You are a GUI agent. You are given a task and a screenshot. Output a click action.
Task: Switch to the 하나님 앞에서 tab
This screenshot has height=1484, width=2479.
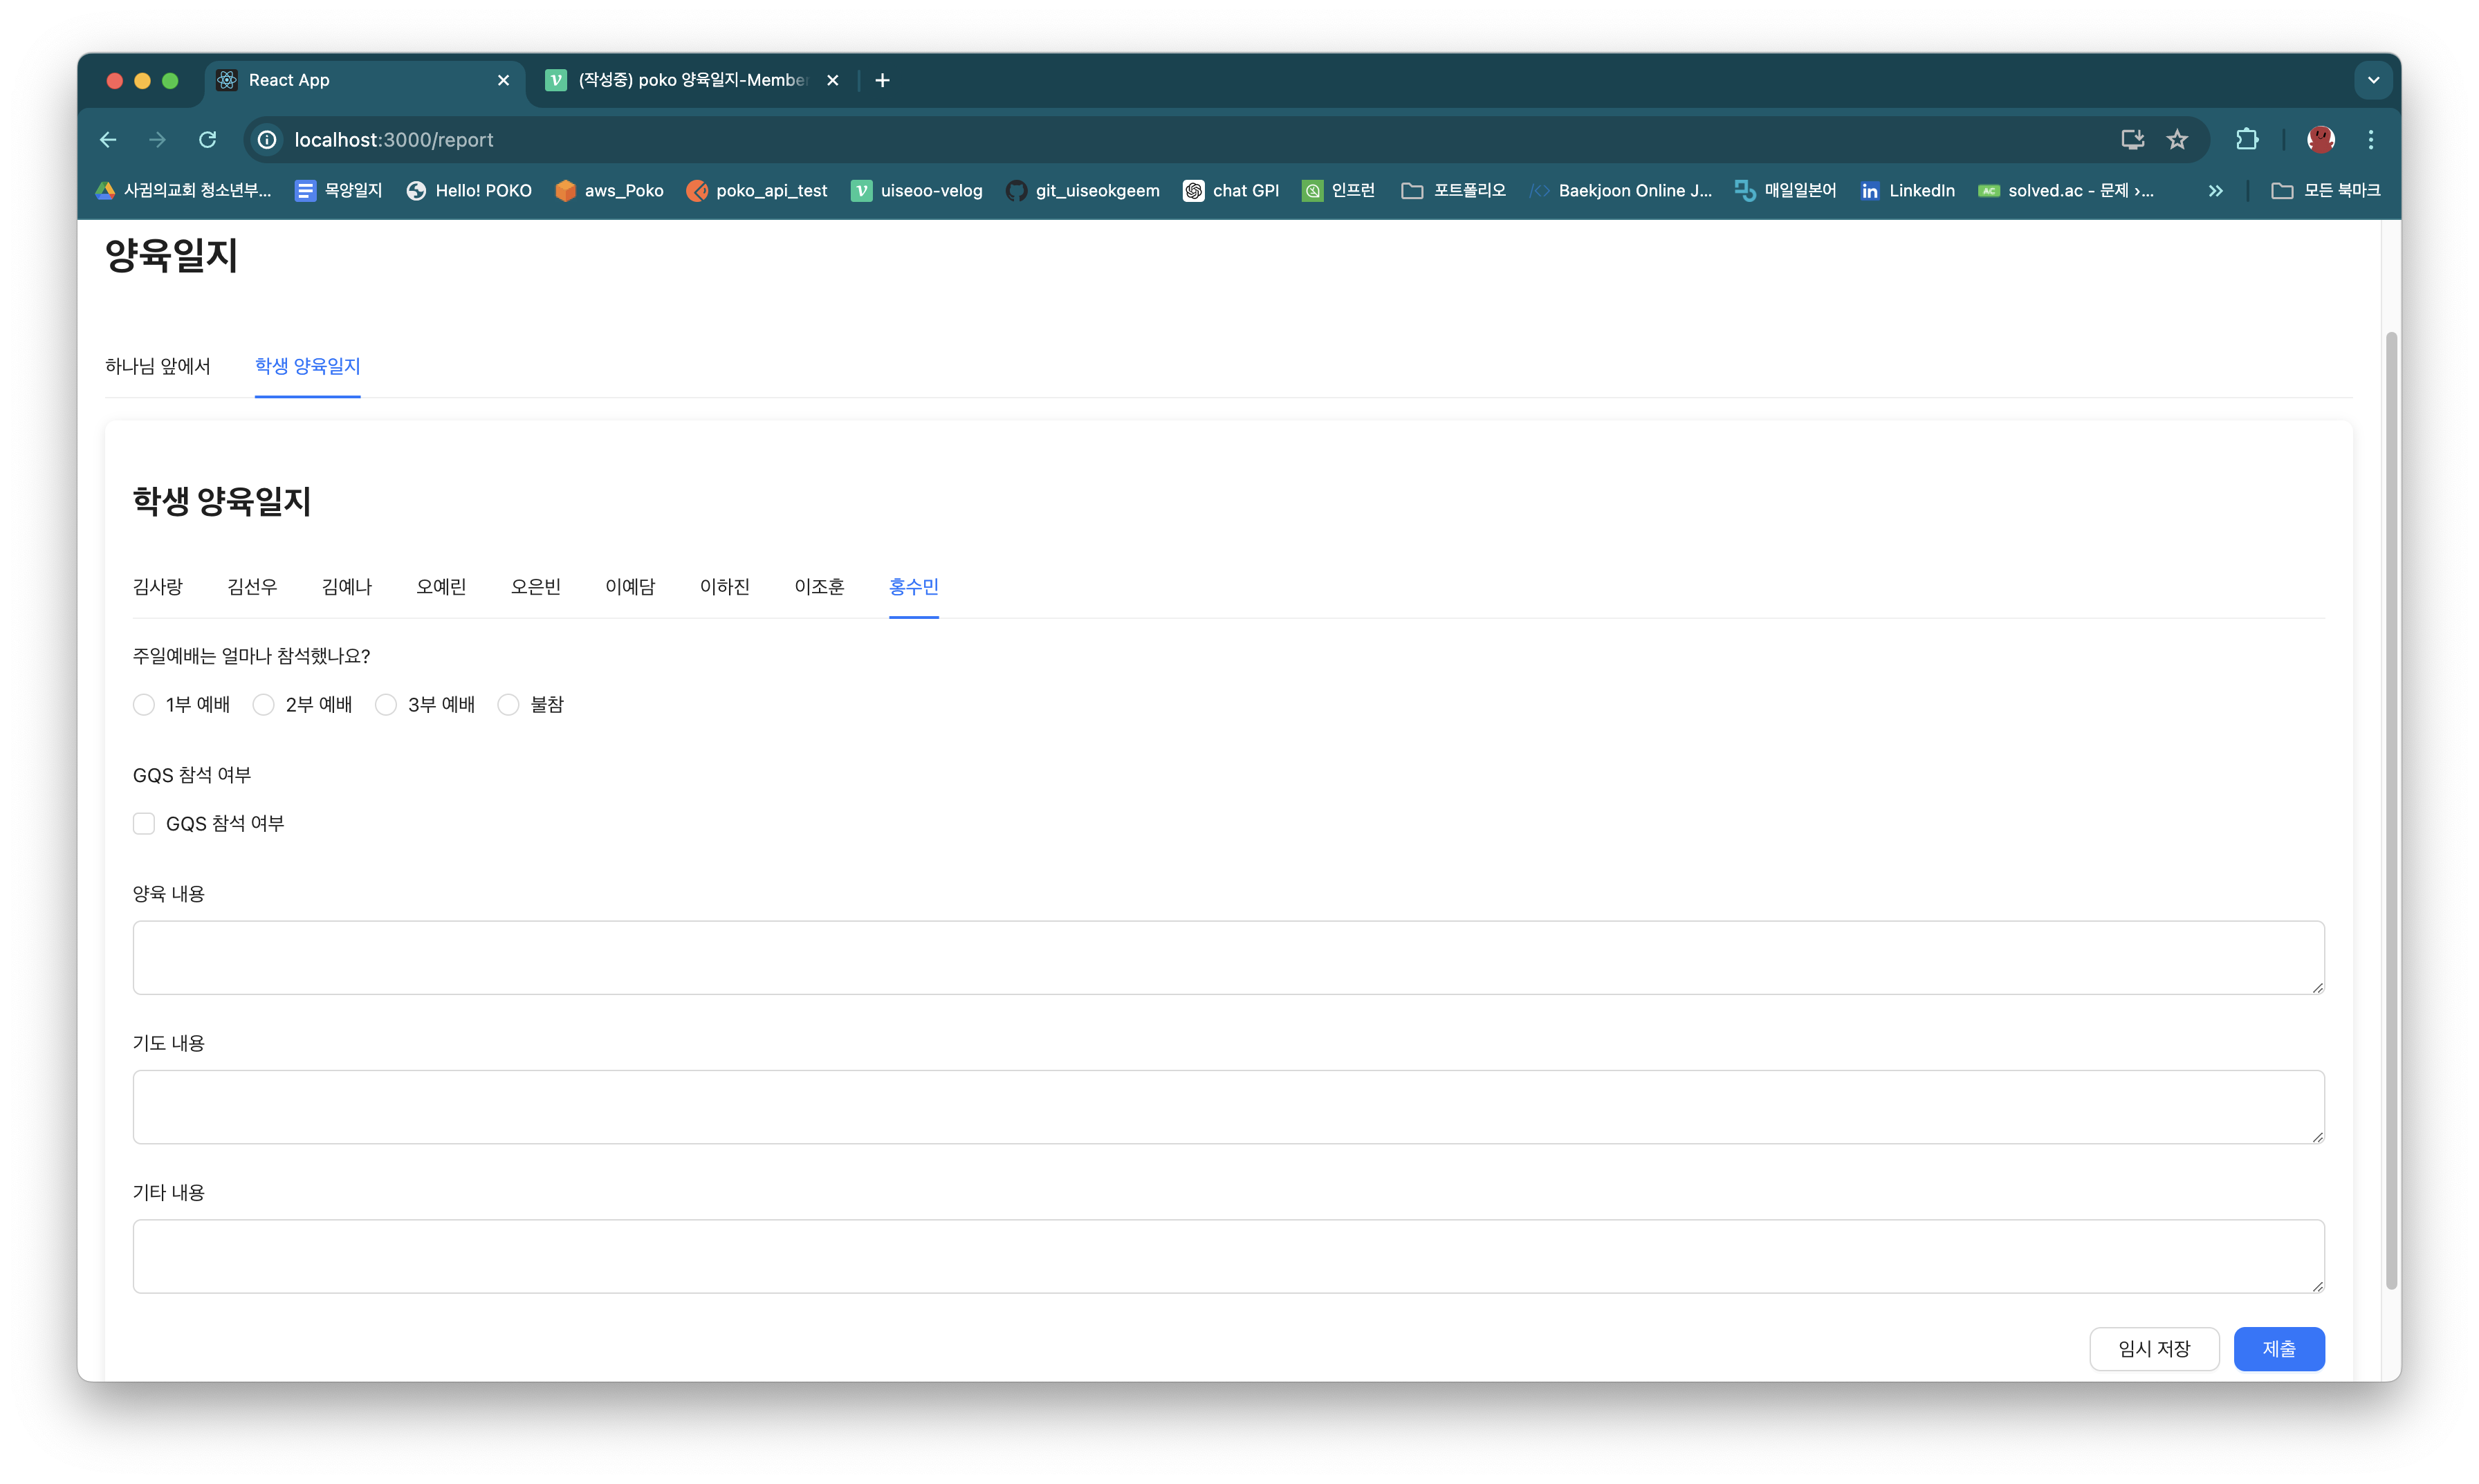coord(158,366)
